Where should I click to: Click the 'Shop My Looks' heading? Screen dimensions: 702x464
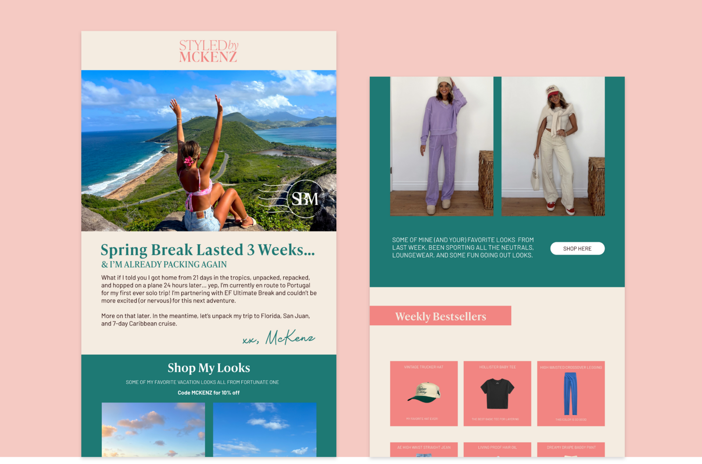209,368
